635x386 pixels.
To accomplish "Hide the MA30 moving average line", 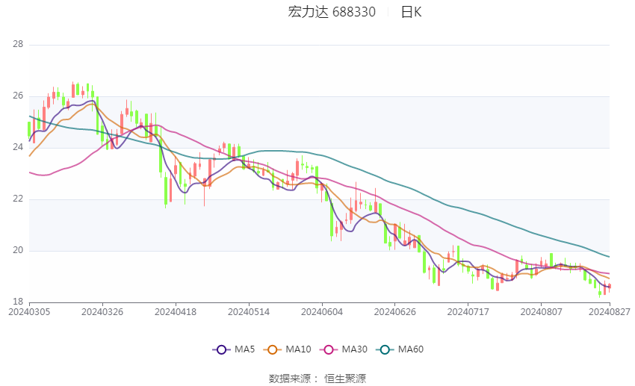I will [x=329, y=349].
